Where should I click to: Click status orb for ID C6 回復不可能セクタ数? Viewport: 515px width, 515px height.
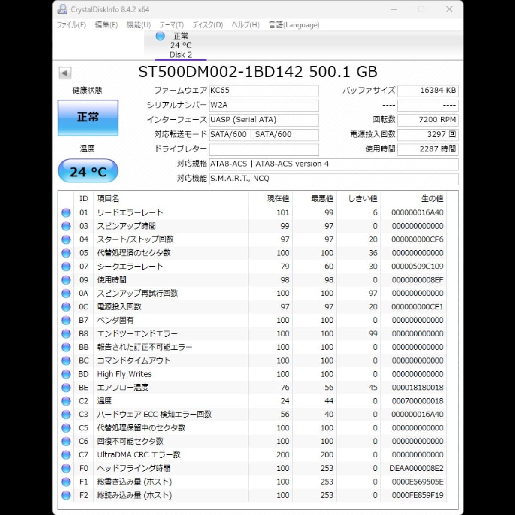[x=66, y=441]
